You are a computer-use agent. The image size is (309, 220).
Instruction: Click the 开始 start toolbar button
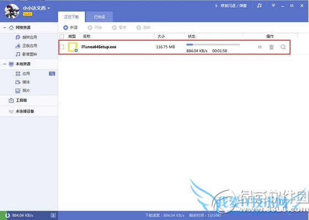coord(95,28)
